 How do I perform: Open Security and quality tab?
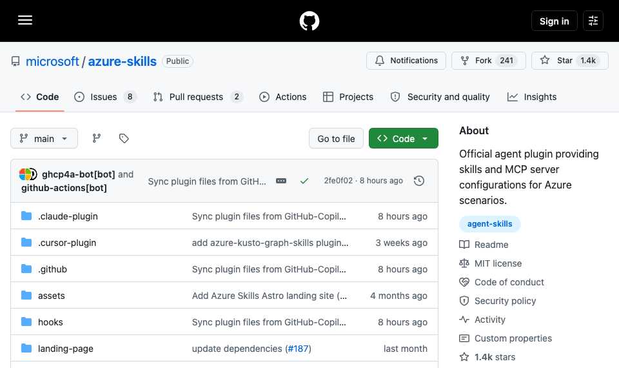(x=440, y=97)
